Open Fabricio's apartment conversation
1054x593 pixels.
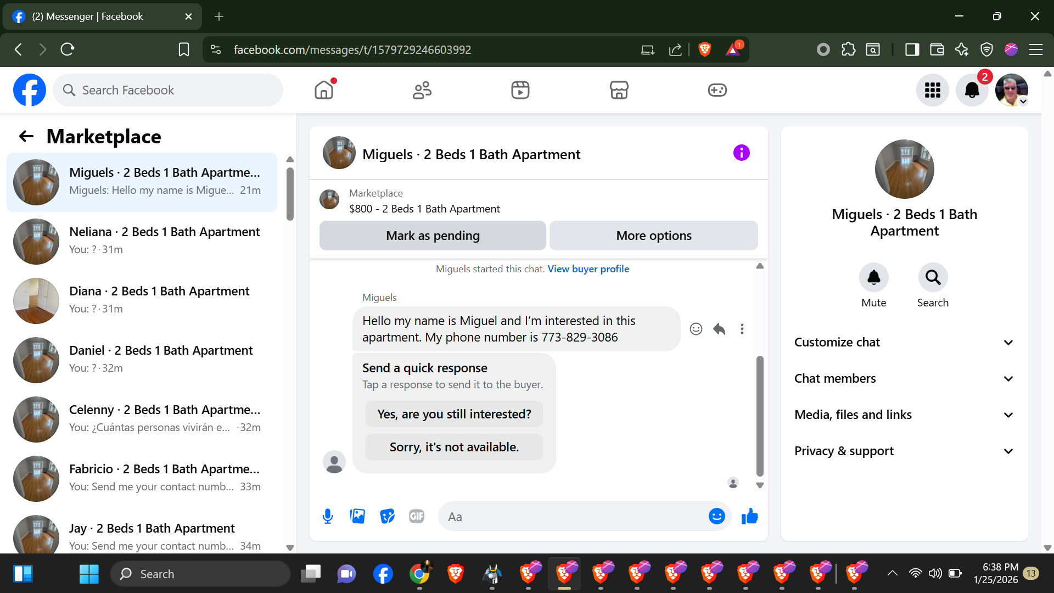[x=142, y=478]
